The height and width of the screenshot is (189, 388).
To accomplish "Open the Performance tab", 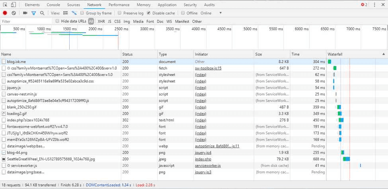I will 119,5.
